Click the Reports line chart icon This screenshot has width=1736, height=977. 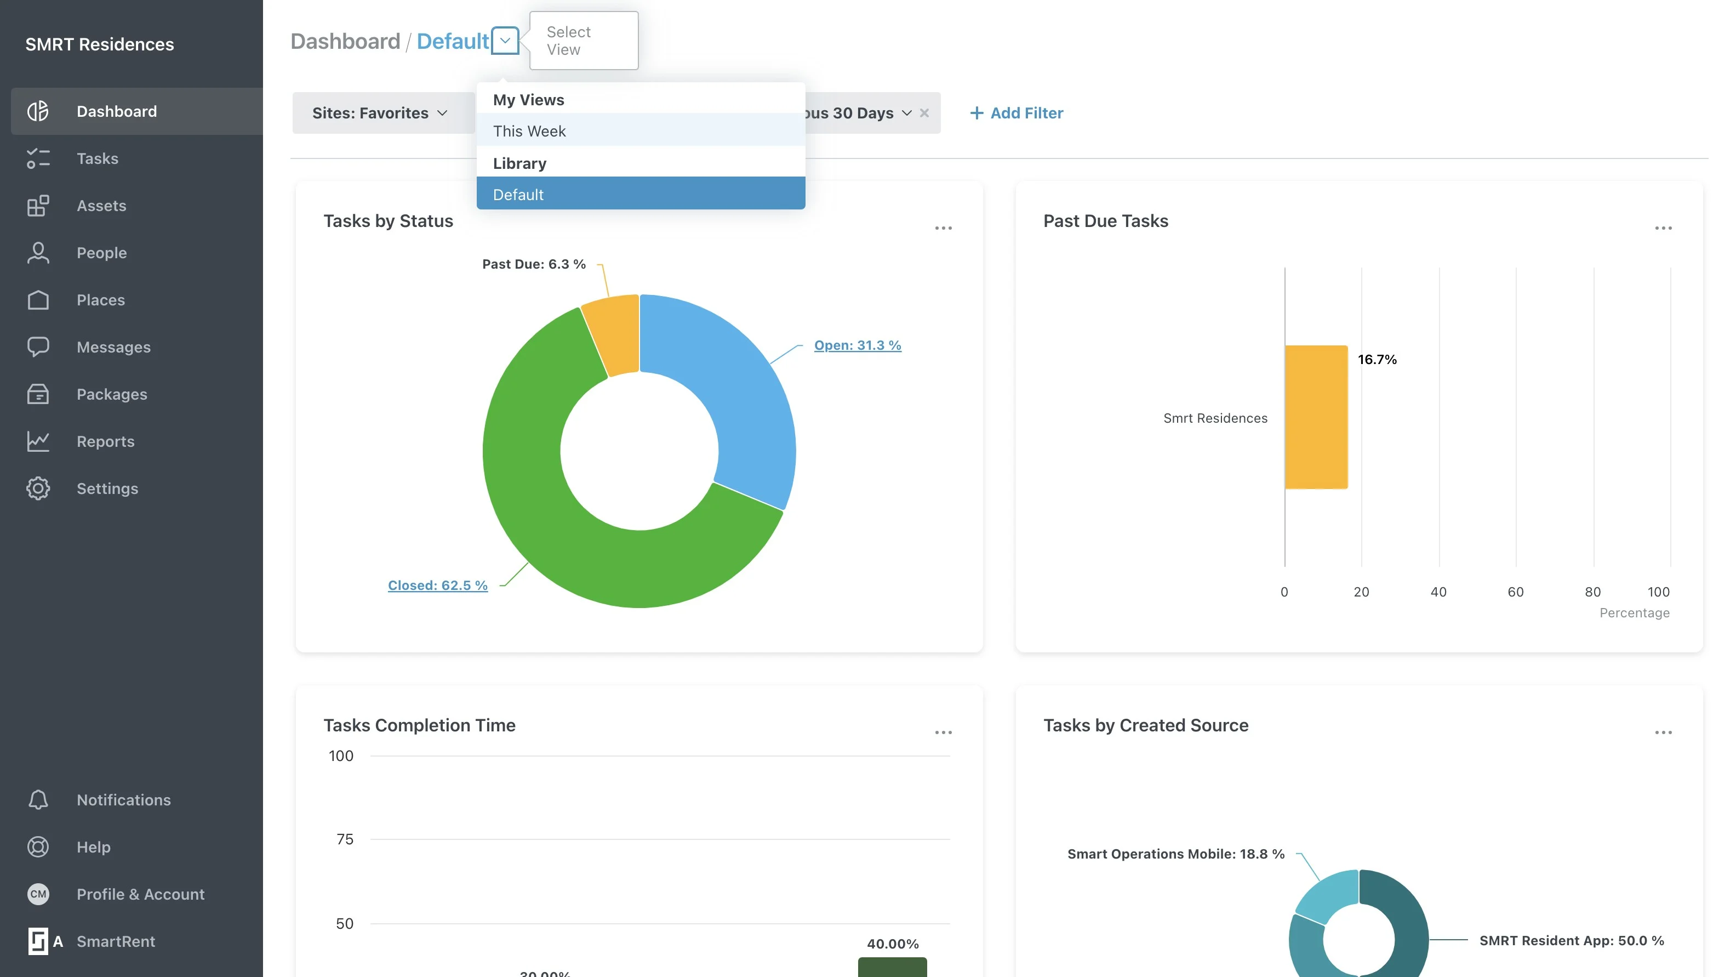point(38,441)
